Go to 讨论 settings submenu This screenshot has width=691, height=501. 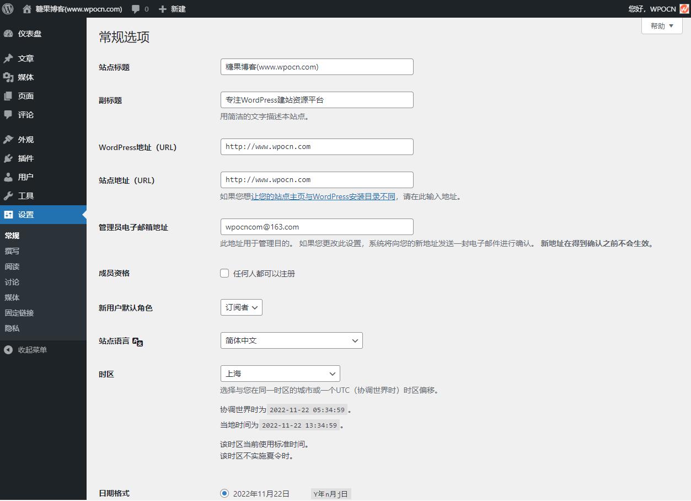[12, 282]
